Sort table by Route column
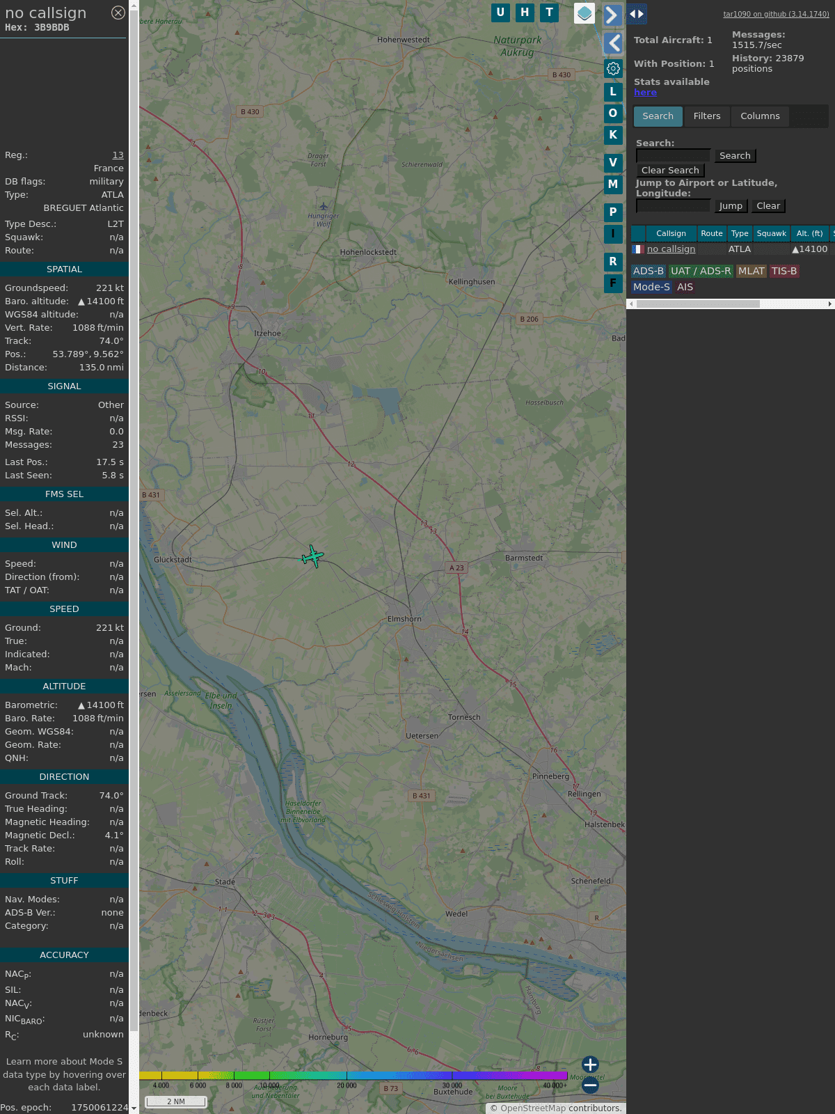835x1114 pixels. coord(712,234)
